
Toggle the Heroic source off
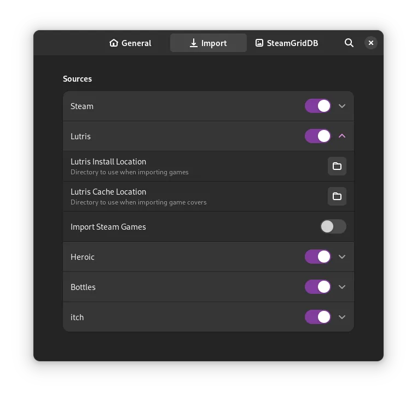coord(318,257)
